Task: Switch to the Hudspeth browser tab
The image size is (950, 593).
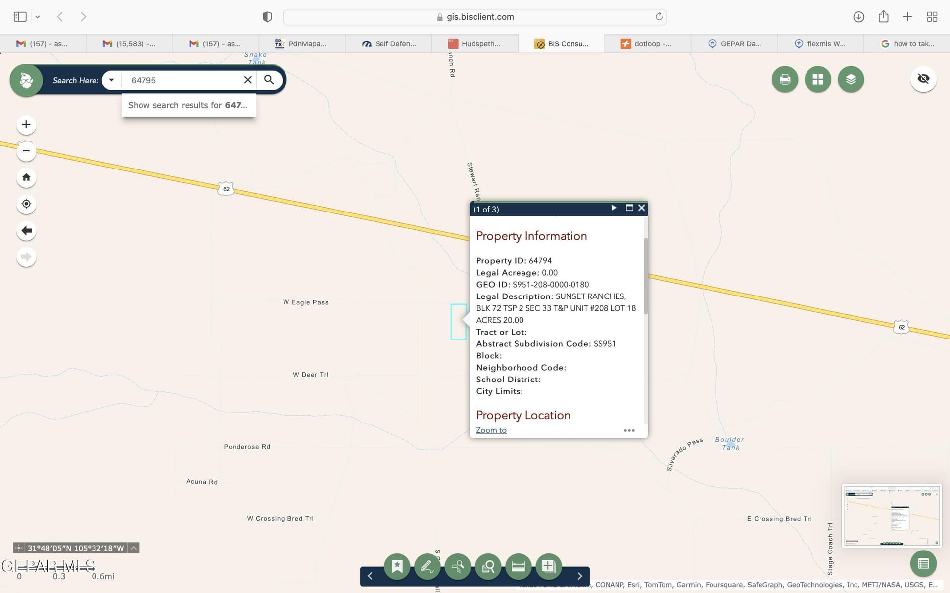Action: (475, 44)
